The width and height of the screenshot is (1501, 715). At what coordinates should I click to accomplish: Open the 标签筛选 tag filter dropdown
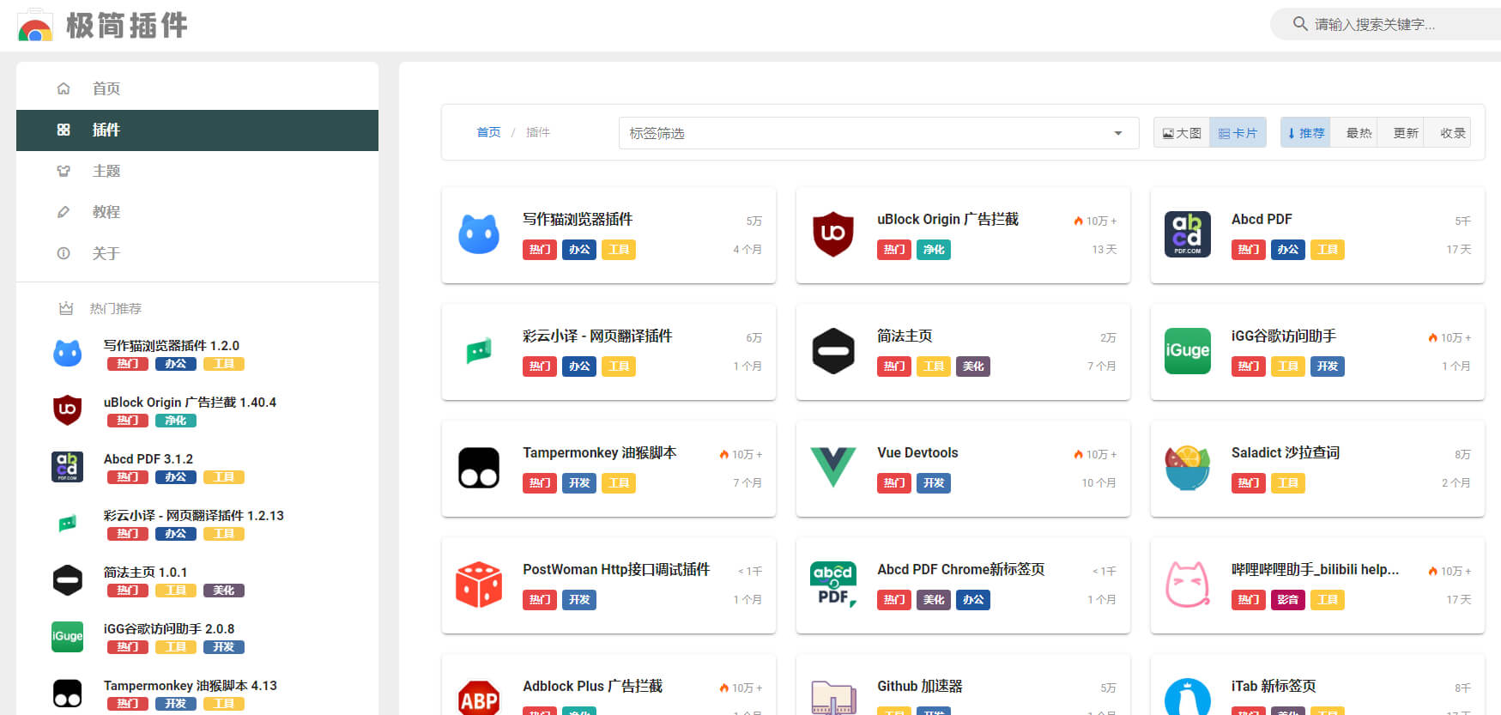pos(879,133)
